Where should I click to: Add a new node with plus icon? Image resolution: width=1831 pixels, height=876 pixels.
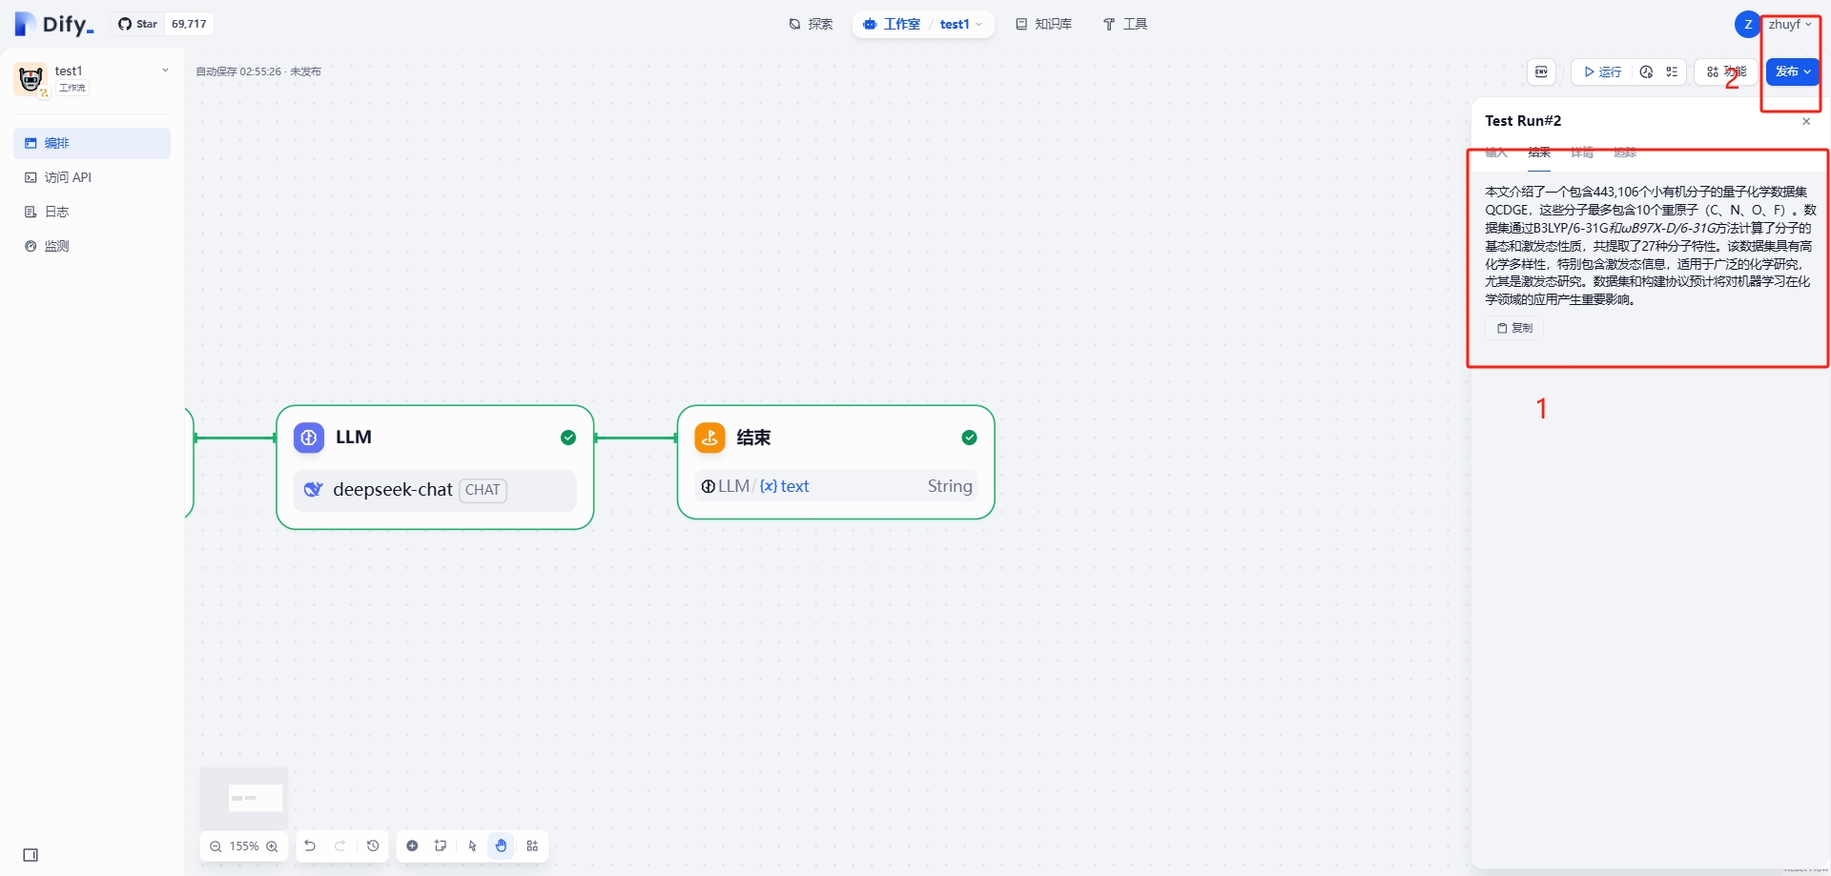coord(412,845)
